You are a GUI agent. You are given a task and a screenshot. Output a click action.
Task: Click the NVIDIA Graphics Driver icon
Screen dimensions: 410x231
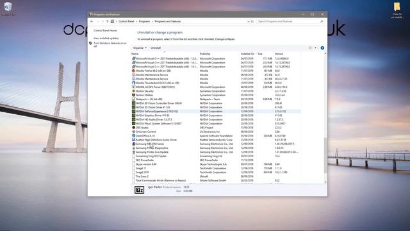coord(134,116)
